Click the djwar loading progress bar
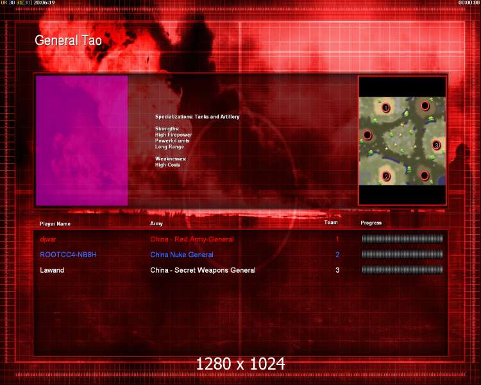Viewport: 481px width, 385px height. pos(403,239)
